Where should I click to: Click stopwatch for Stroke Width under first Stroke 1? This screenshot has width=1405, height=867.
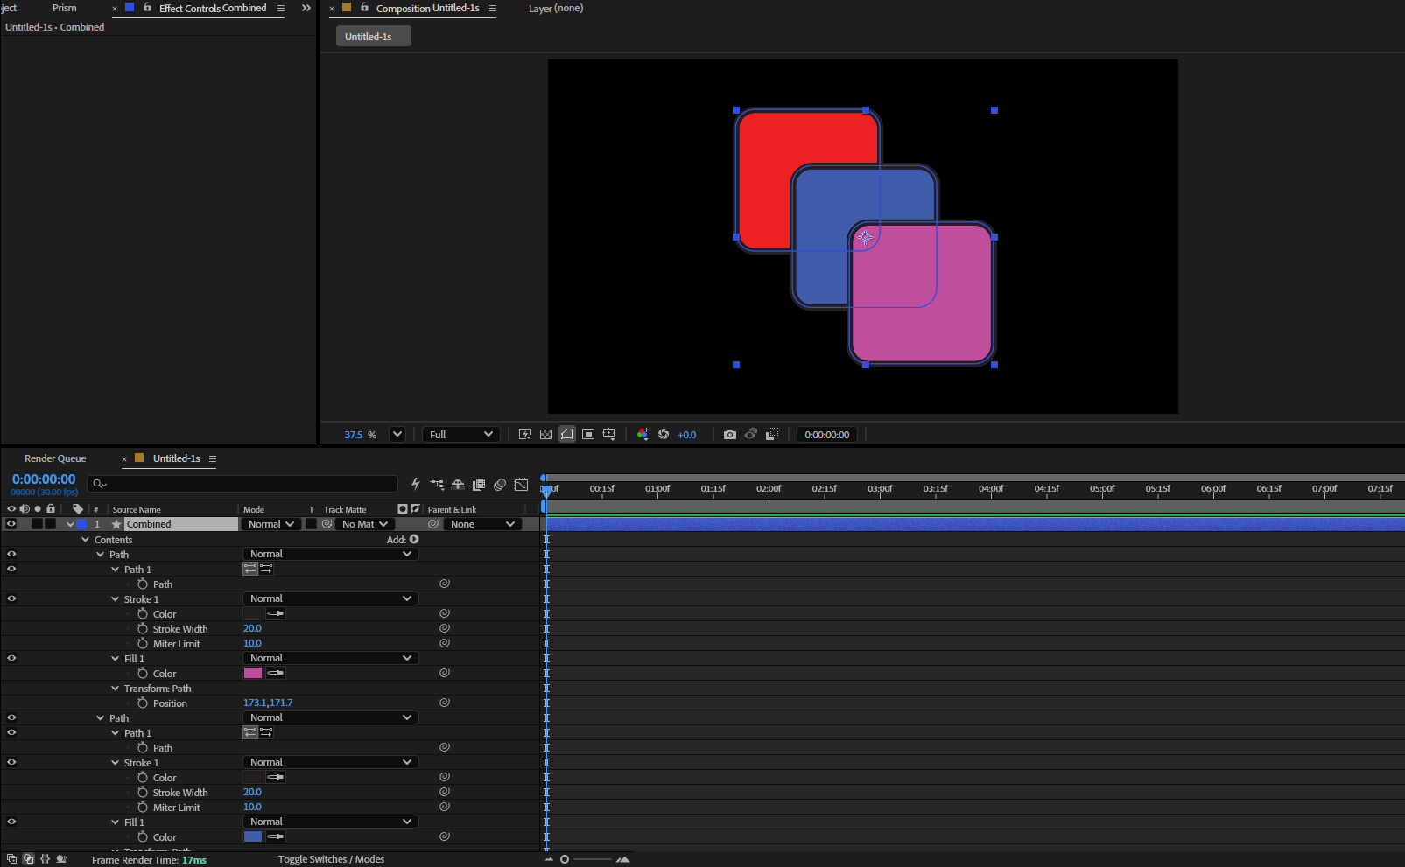pyautogui.click(x=143, y=629)
